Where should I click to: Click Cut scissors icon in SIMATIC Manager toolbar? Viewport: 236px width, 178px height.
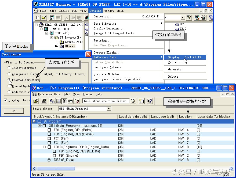(x=66, y=18)
